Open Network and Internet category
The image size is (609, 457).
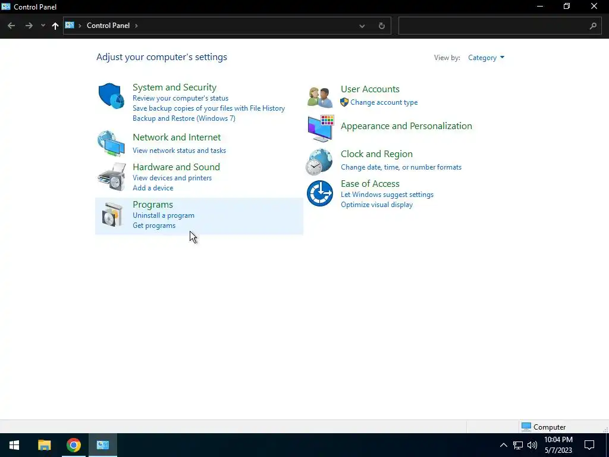pyautogui.click(x=177, y=137)
